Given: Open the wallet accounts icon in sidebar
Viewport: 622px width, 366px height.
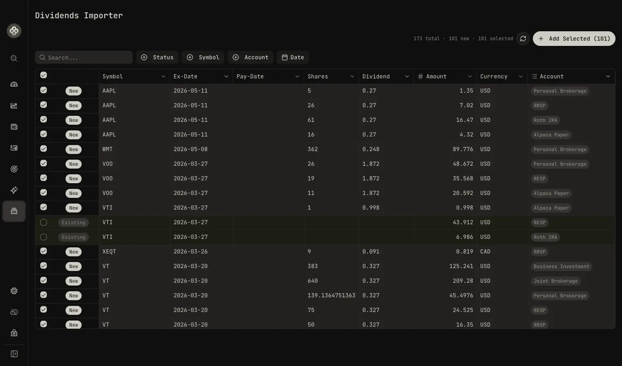Looking at the screenshot, I should click(14, 127).
